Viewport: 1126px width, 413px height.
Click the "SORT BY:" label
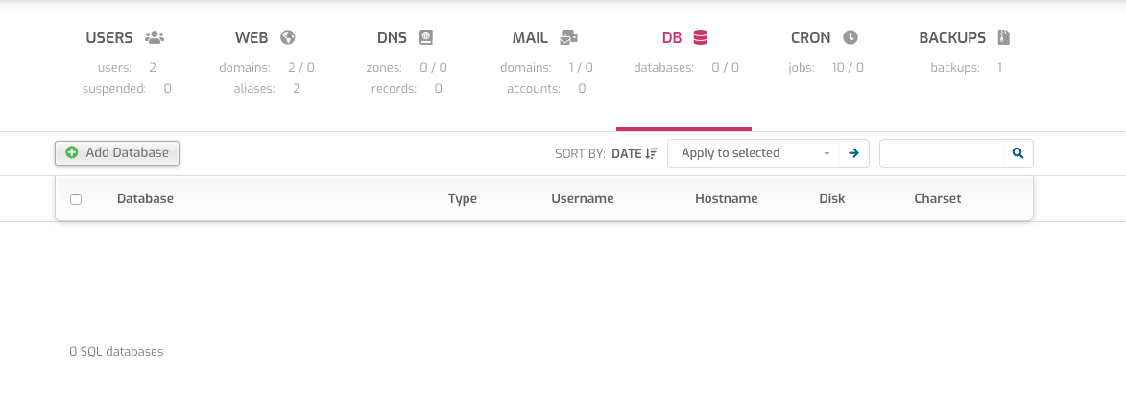(580, 154)
